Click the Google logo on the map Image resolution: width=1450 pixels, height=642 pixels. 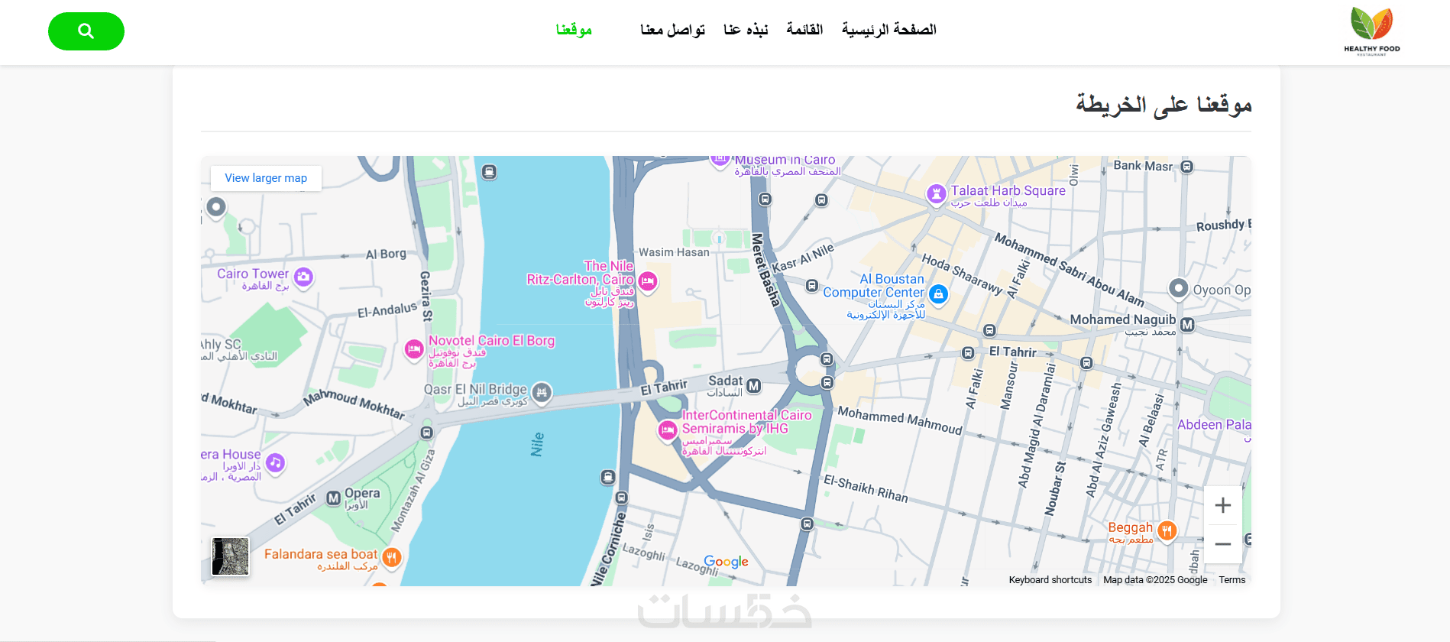726,562
